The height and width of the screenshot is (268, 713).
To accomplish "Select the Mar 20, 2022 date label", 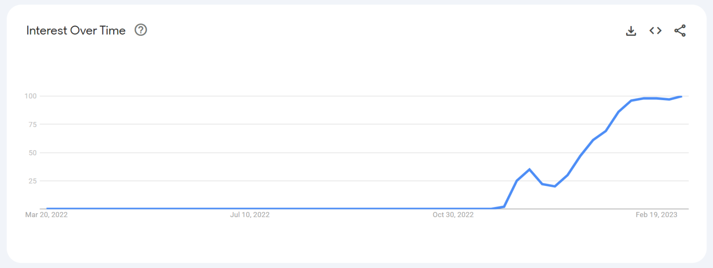I will (x=46, y=215).
